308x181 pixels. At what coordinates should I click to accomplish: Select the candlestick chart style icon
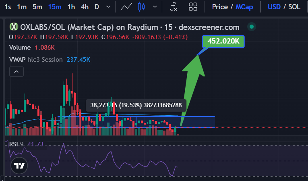pyautogui.click(x=141, y=7)
